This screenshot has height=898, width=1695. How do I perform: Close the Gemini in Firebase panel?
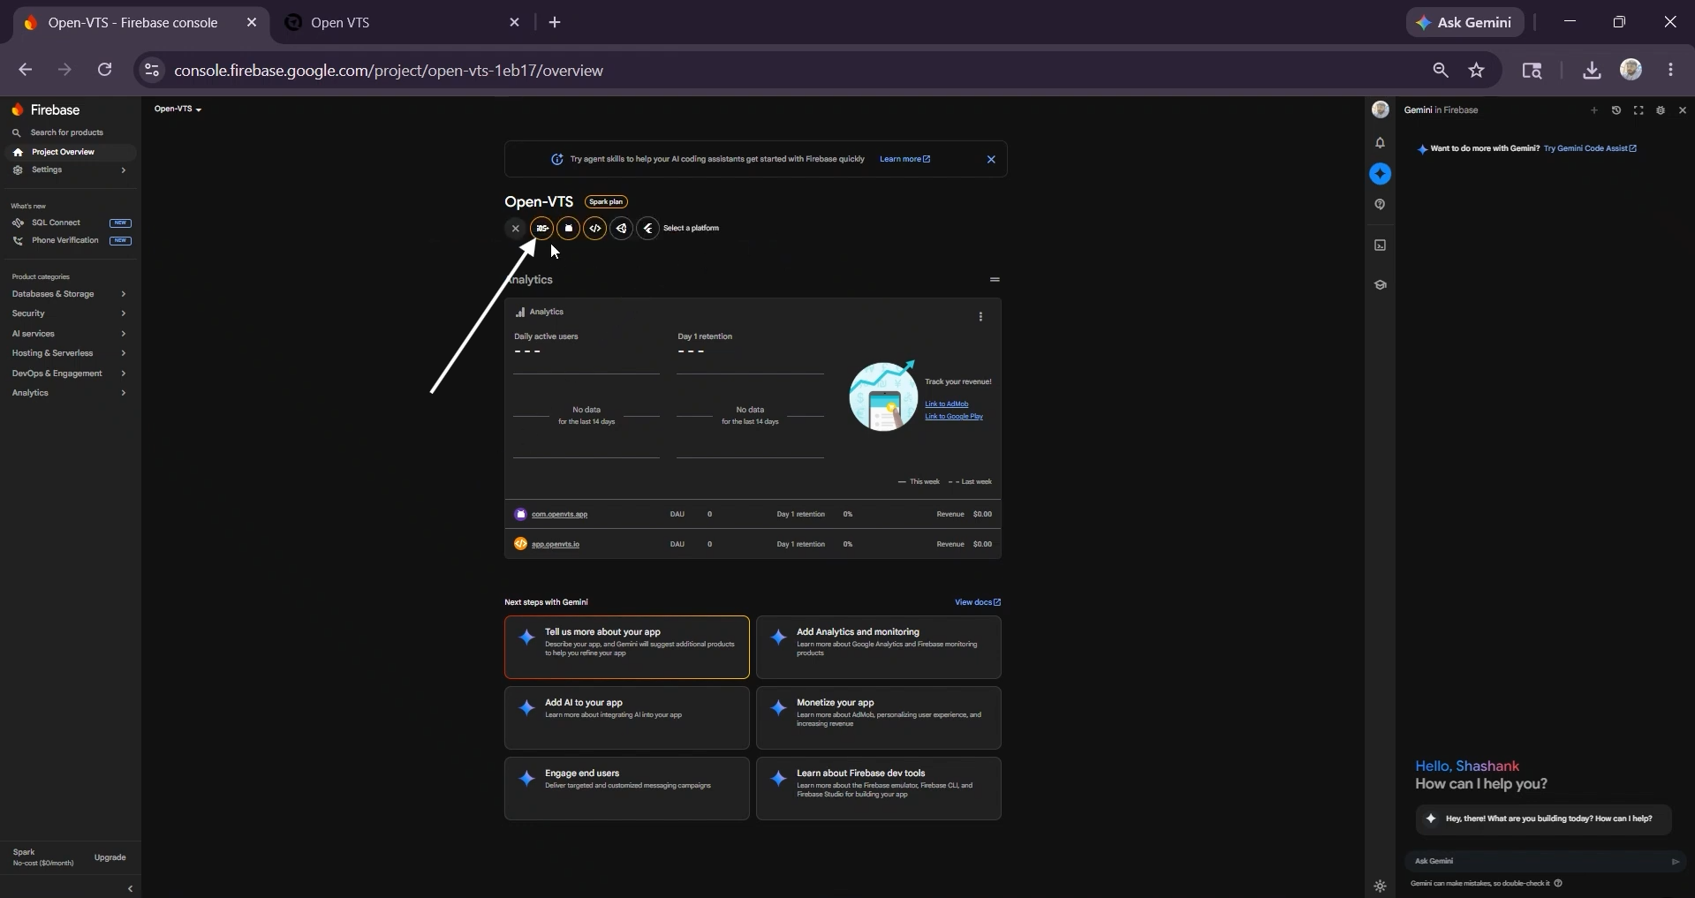(x=1683, y=110)
